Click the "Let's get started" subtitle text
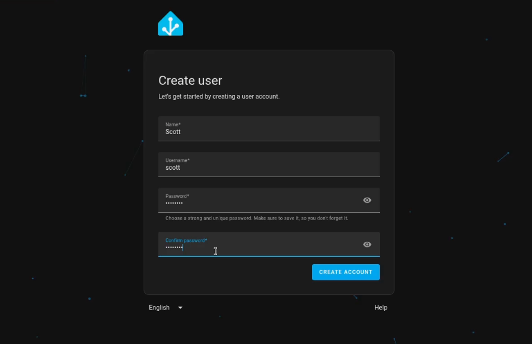 219,97
